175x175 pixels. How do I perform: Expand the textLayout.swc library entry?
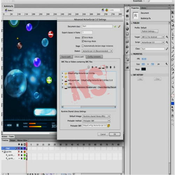[63, 80]
